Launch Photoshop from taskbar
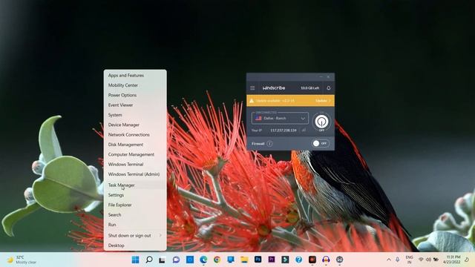The width and height of the screenshot is (475, 267). (x=258, y=260)
